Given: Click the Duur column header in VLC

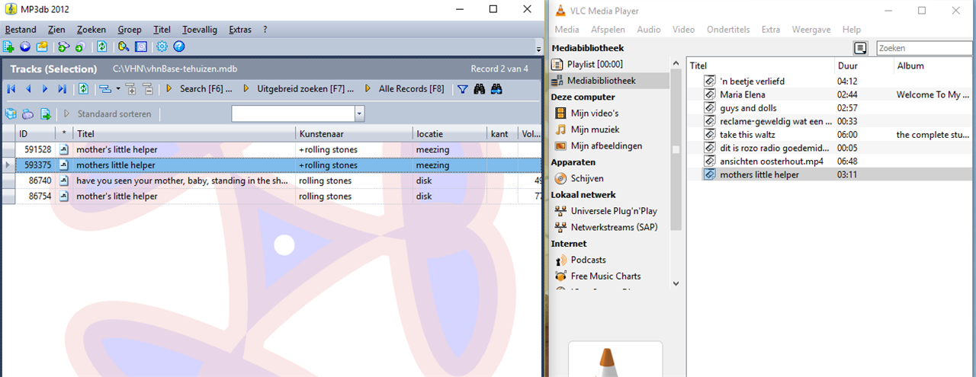Looking at the screenshot, I should (864, 66).
